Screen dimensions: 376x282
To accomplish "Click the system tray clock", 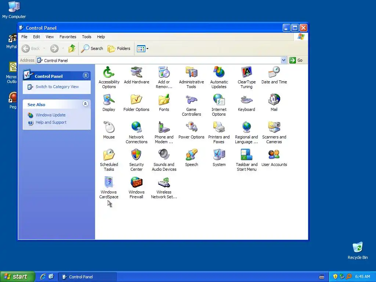I will coord(362,276).
